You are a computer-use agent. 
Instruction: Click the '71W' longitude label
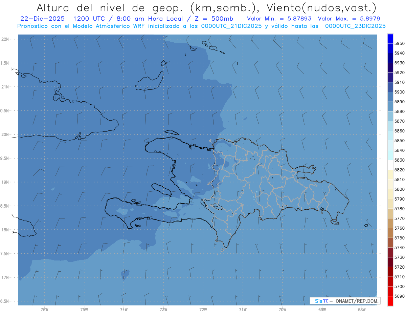coord(243,310)
